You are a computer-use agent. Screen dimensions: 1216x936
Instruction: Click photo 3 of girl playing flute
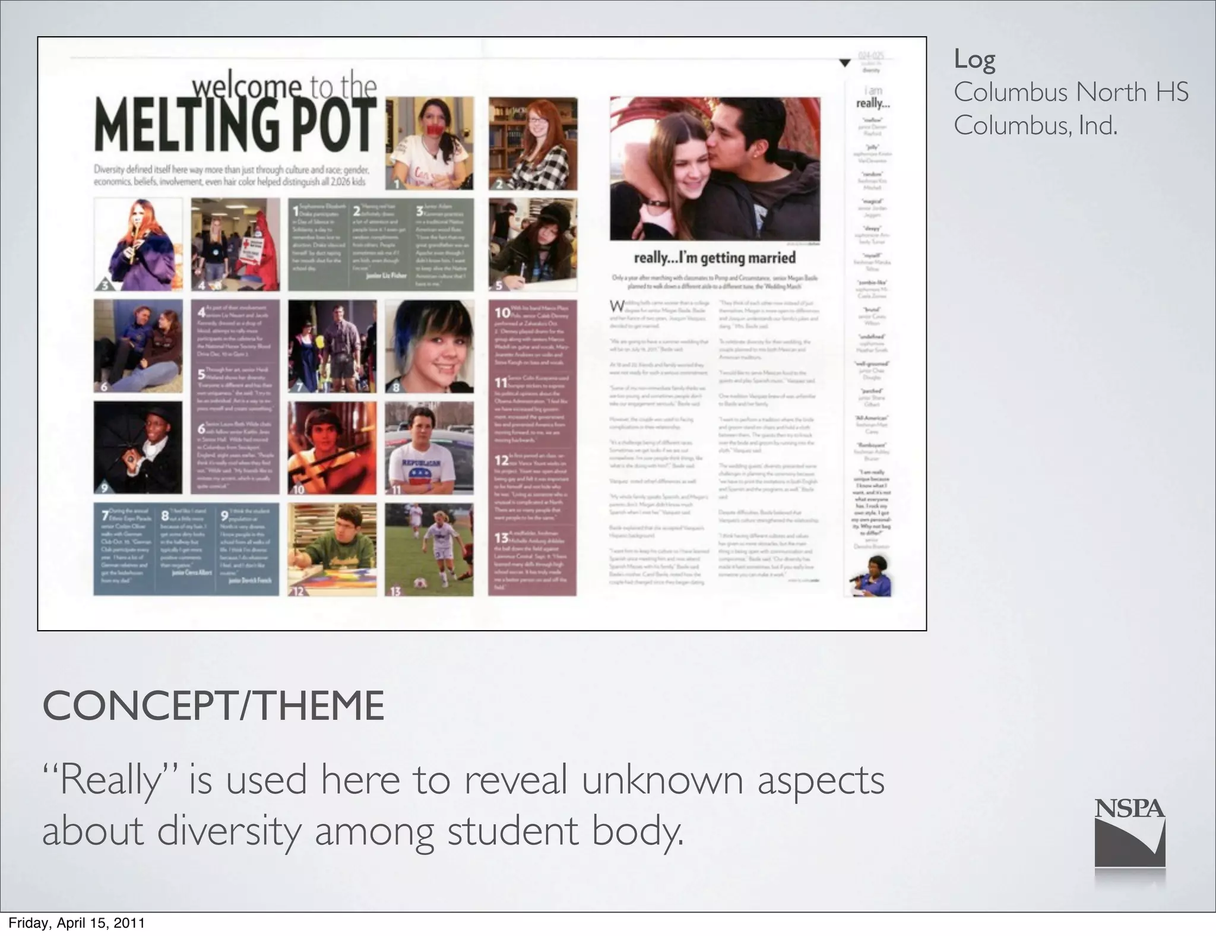(x=138, y=244)
